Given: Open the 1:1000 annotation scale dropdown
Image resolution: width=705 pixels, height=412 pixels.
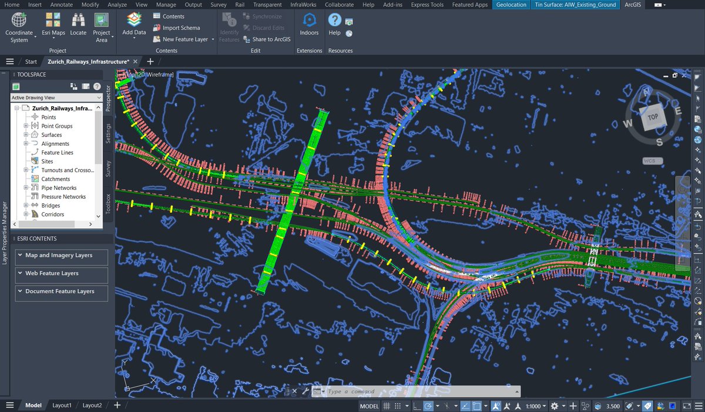Looking at the screenshot, I should (533, 406).
